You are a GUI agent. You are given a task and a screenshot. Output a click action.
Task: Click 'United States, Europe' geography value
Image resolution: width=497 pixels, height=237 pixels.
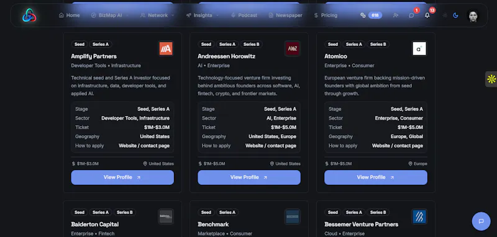click(272, 136)
